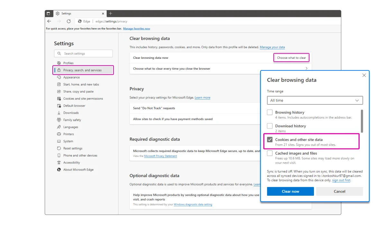
Task: Click the Clear now button
Action: tap(290, 192)
